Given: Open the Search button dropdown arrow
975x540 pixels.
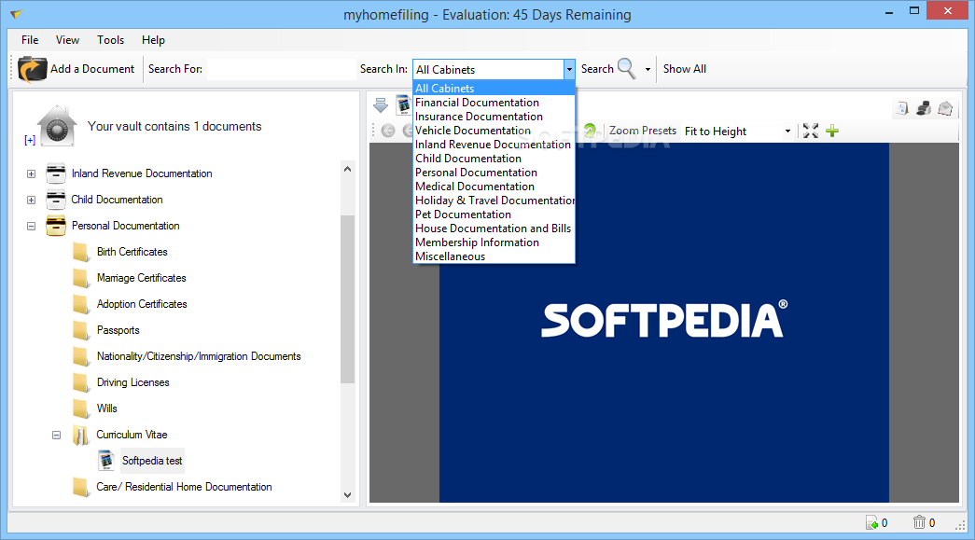Looking at the screenshot, I should tap(648, 69).
